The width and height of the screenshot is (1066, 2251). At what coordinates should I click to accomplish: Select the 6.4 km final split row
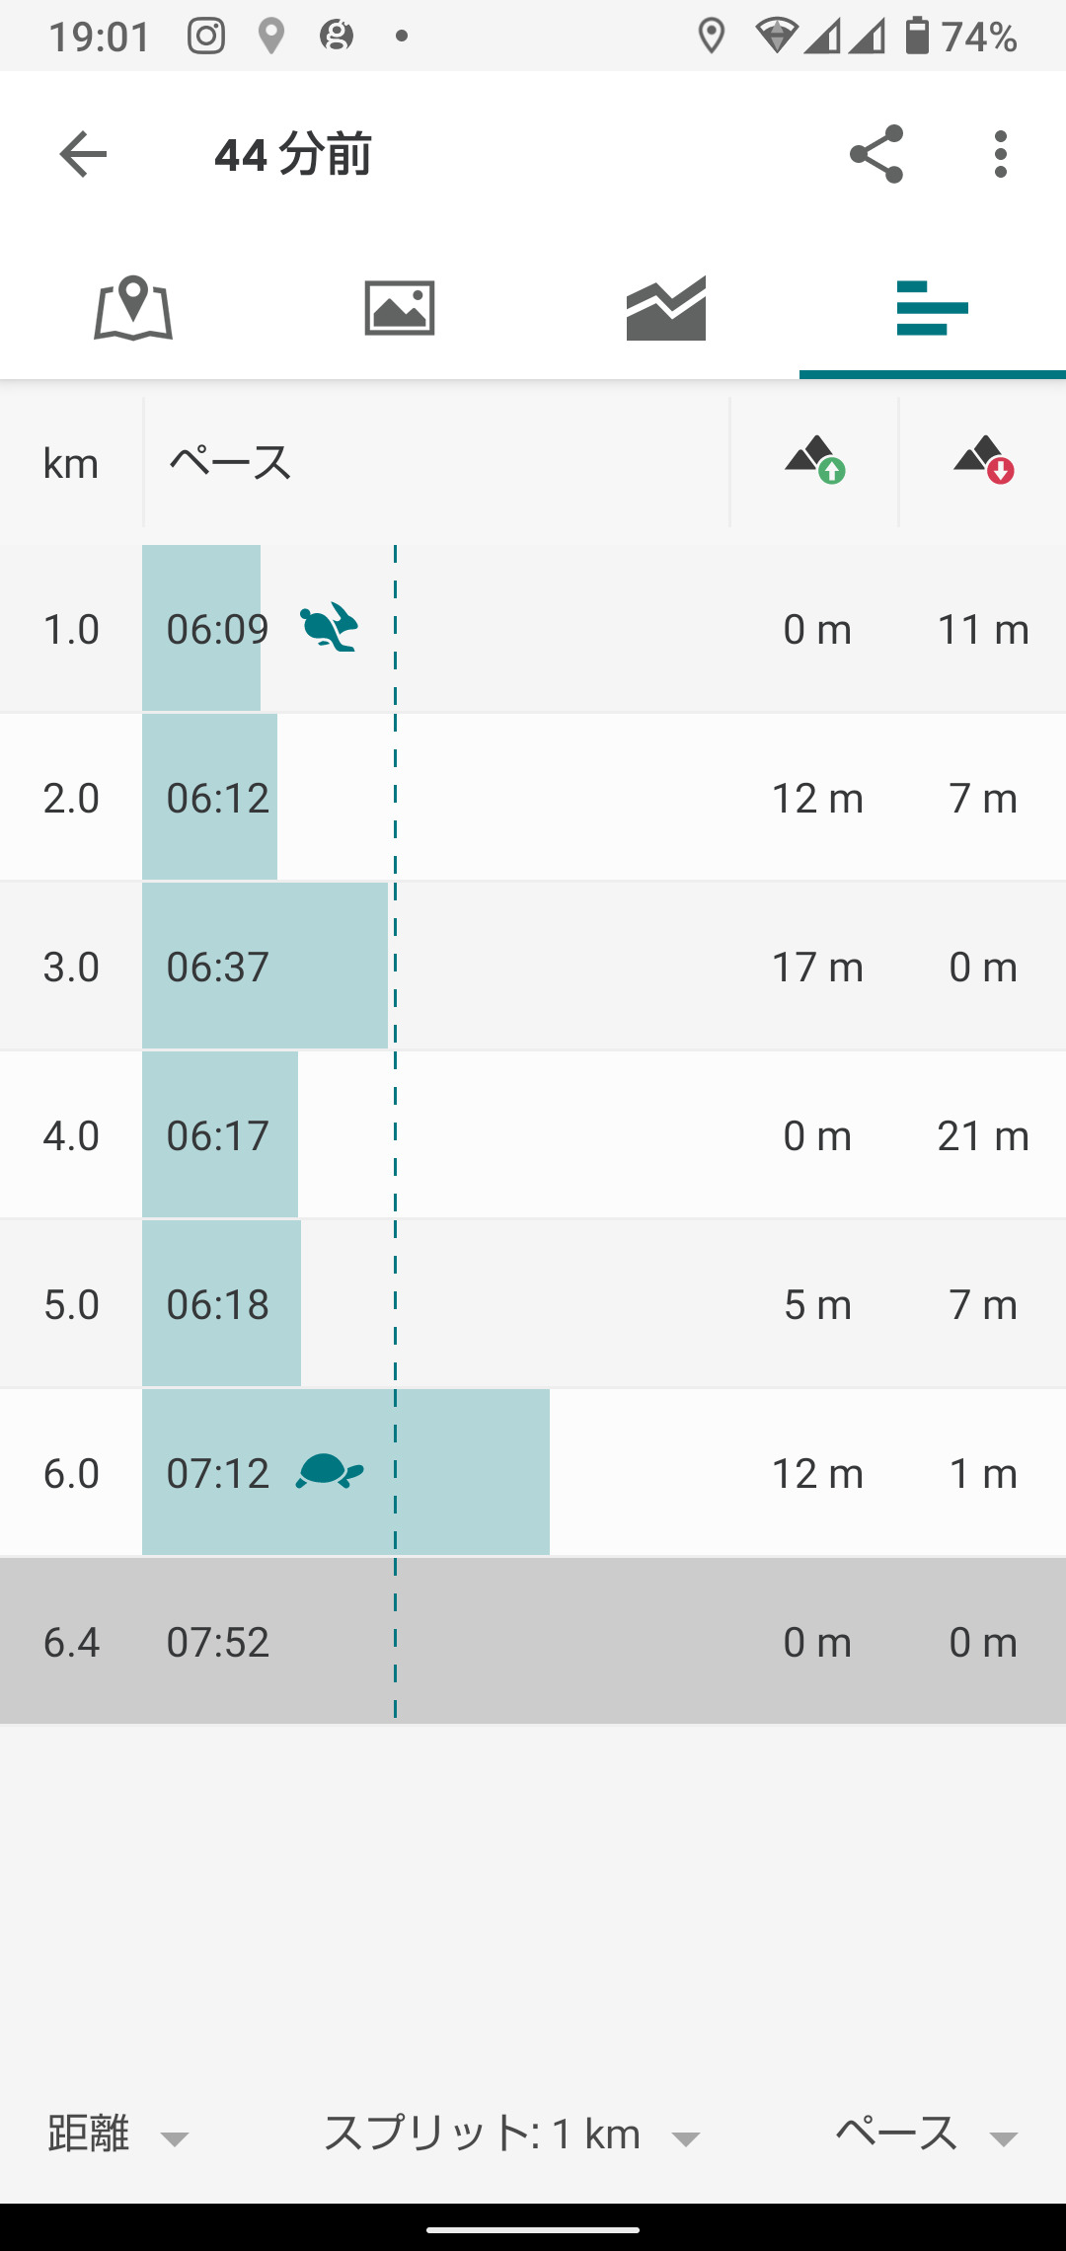tap(533, 1641)
